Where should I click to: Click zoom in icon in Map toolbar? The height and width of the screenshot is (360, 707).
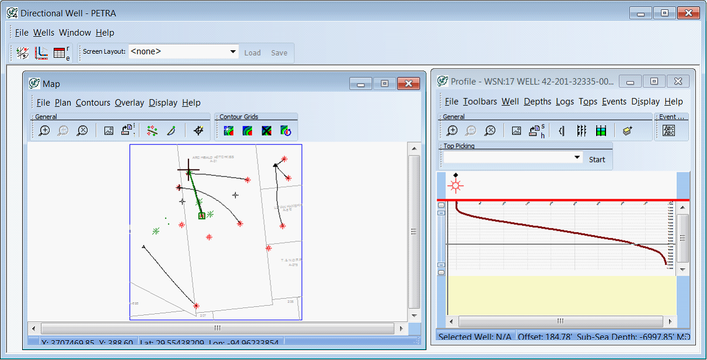[x=44, y=131]
